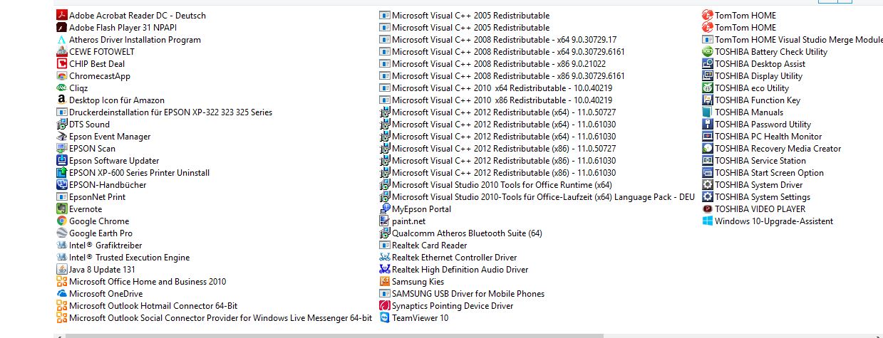883x338 pixels.
Task: Select TOSHIBA Password Utility entry
Action: pyautogui.click(x=757, y=124)
